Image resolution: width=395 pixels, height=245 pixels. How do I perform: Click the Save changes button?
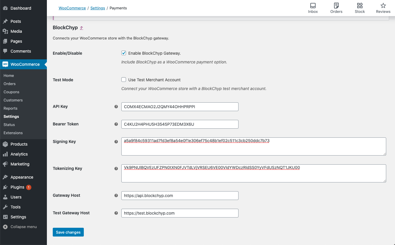(x=68, y=232)
